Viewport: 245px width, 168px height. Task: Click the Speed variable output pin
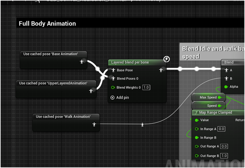[x=219, y=106]
